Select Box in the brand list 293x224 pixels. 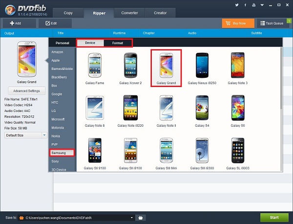(54, 86)
